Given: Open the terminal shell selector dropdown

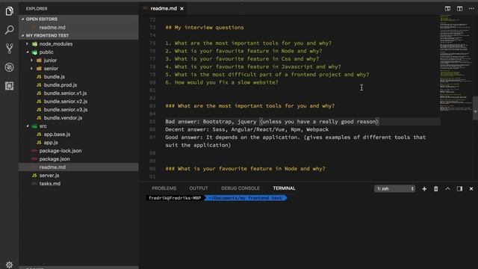Looking at the screenshot, I should [x=394, y=189].
